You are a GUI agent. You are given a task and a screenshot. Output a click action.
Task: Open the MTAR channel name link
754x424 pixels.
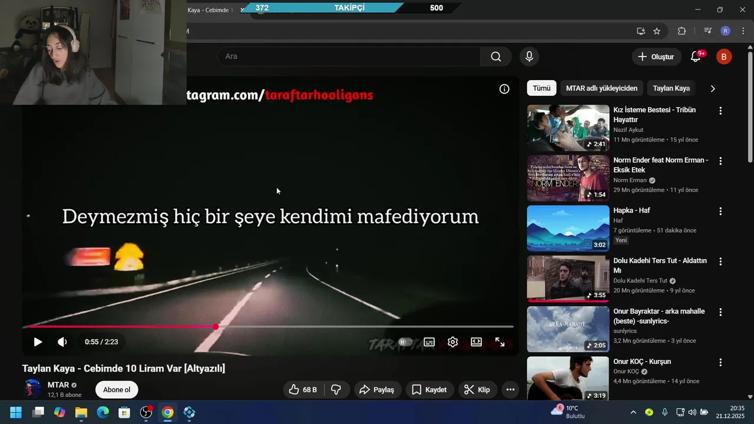pos(58,385)
